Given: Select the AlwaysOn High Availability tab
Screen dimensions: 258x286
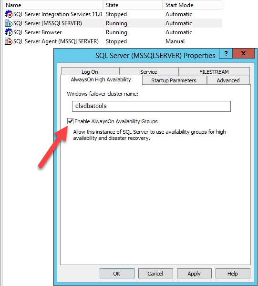Looking at the screenshot, I should click(x=101, y=79).
